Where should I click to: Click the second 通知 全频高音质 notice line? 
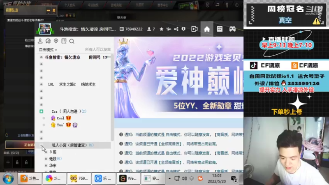(169, 144)
